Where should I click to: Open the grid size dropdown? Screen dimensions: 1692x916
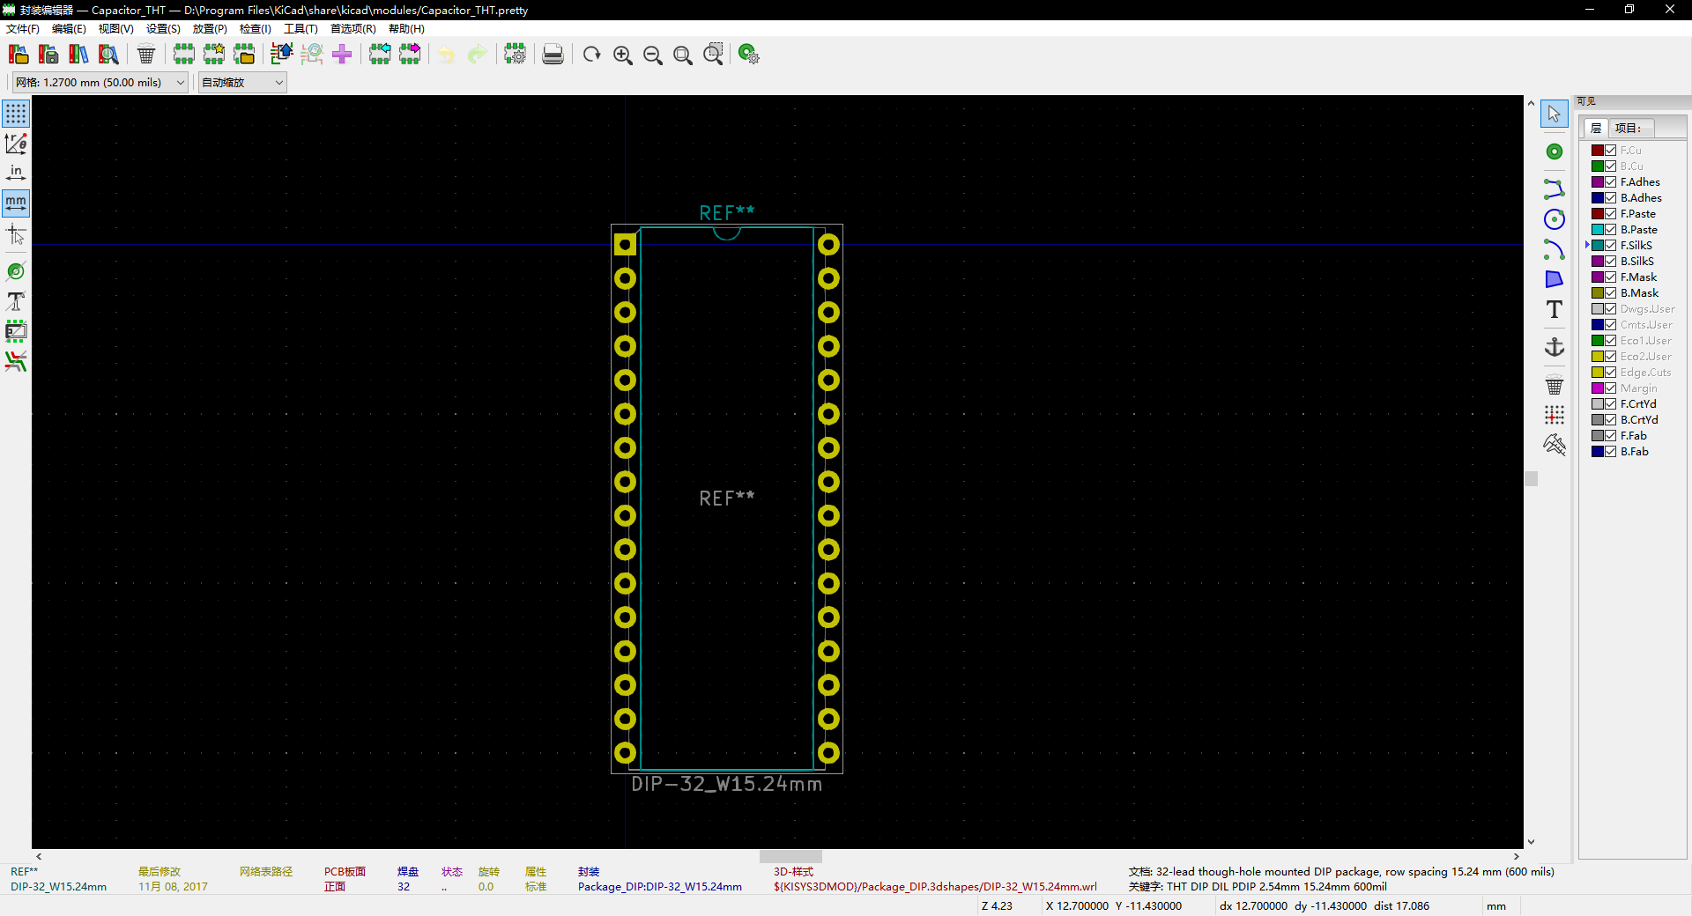pos(100,83)
